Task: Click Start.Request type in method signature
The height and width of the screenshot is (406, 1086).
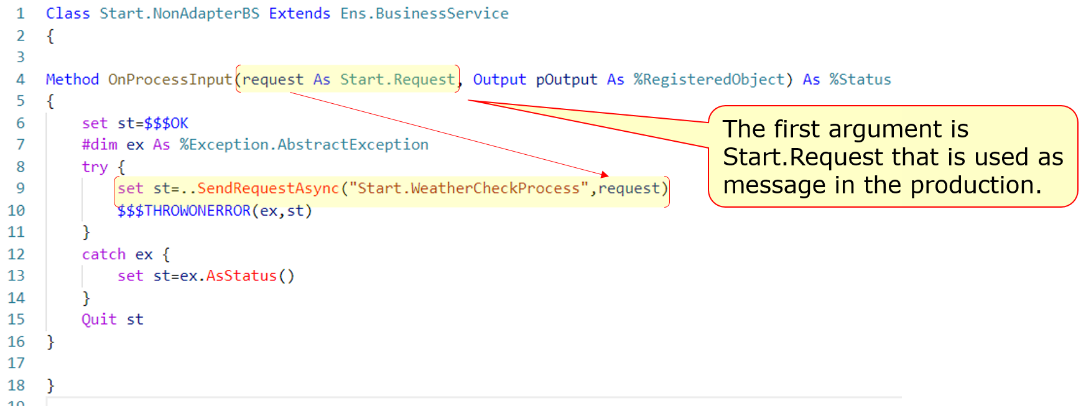Action: pos(397,80)
